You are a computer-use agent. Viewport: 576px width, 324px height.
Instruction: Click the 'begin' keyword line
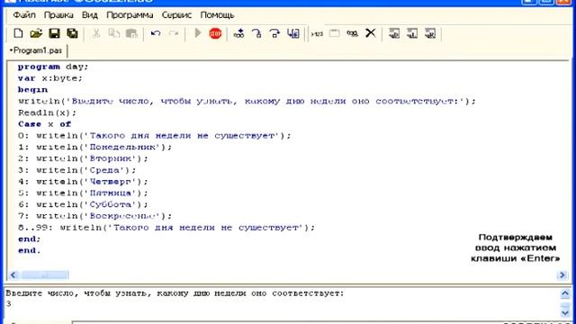click(32, 90)
